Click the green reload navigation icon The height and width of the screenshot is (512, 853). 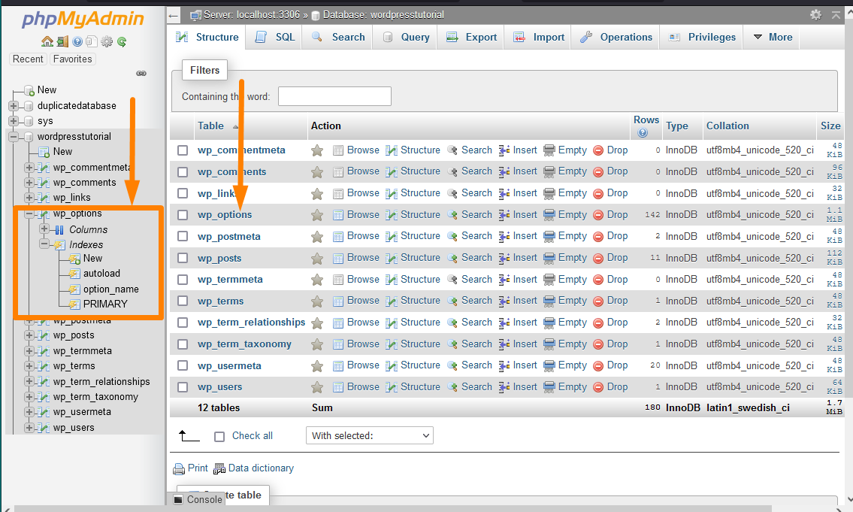click(x=121, y=41)
